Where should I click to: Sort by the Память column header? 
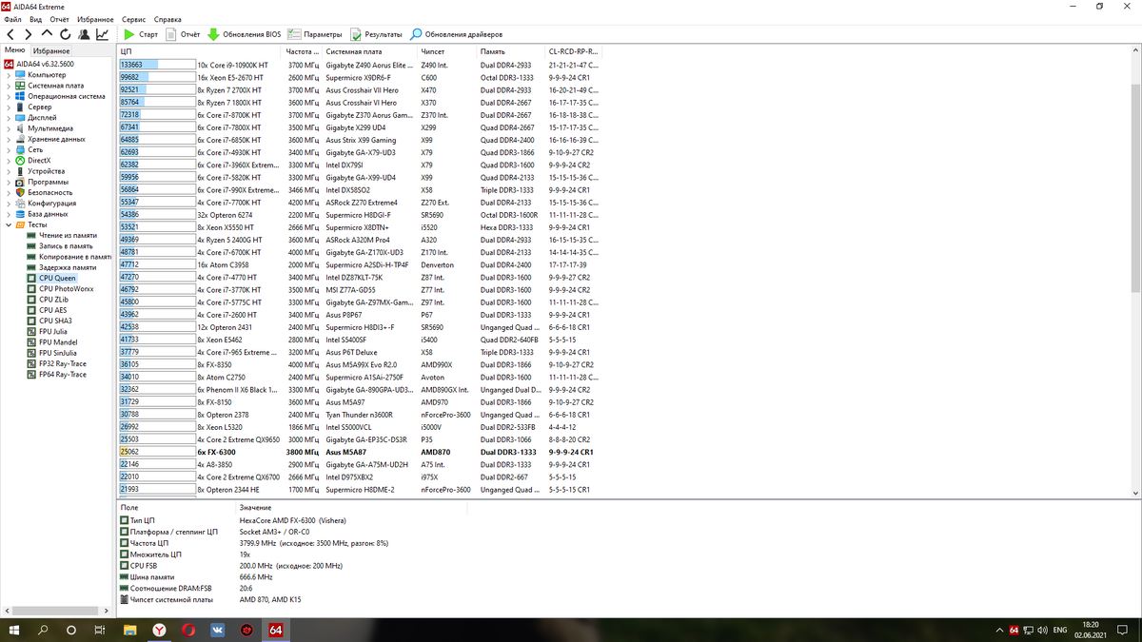(511, 51)
